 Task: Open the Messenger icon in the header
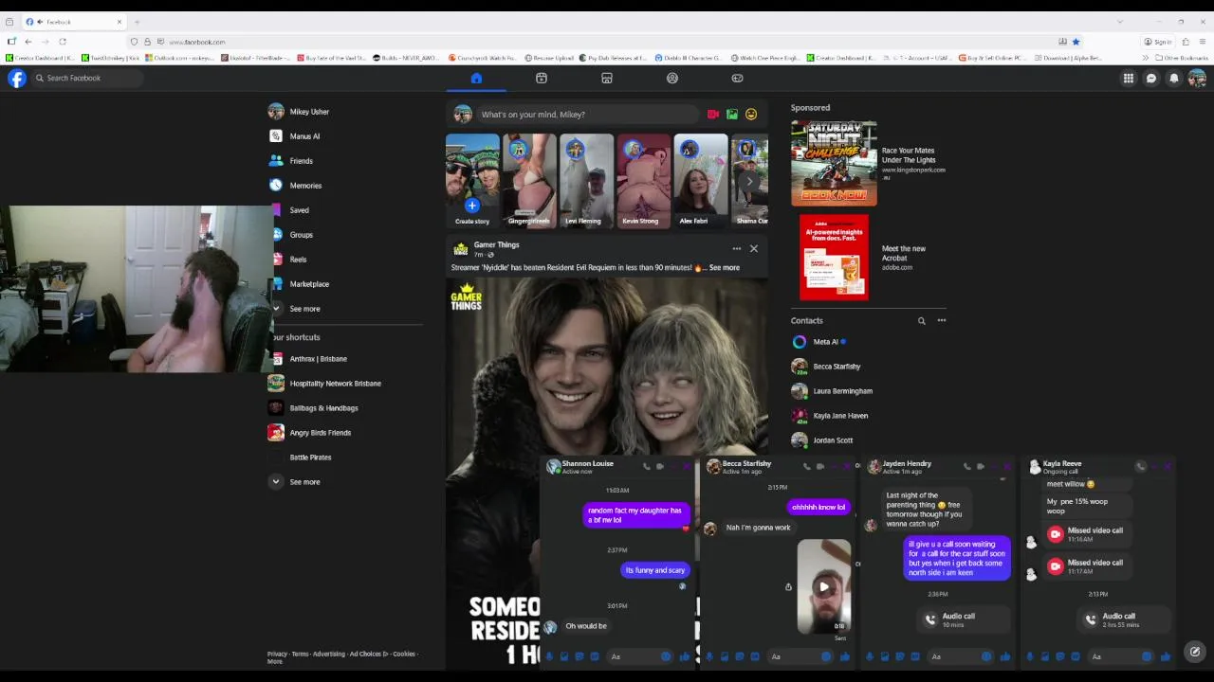[x=1151, y=79]
